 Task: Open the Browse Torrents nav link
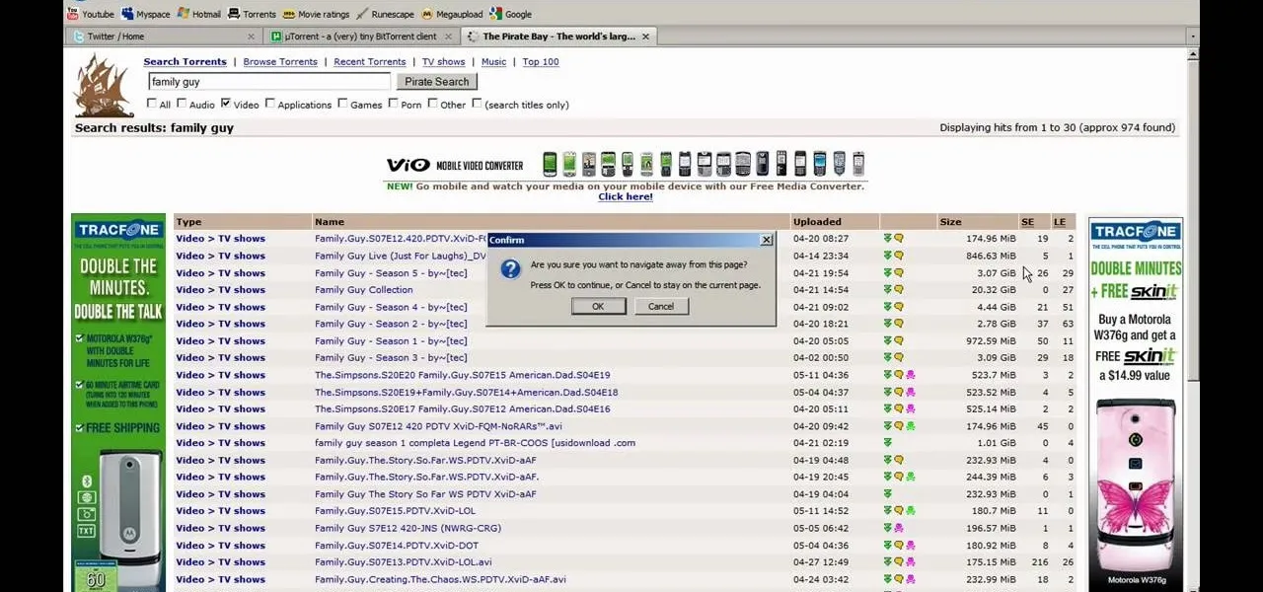(280, 62)
